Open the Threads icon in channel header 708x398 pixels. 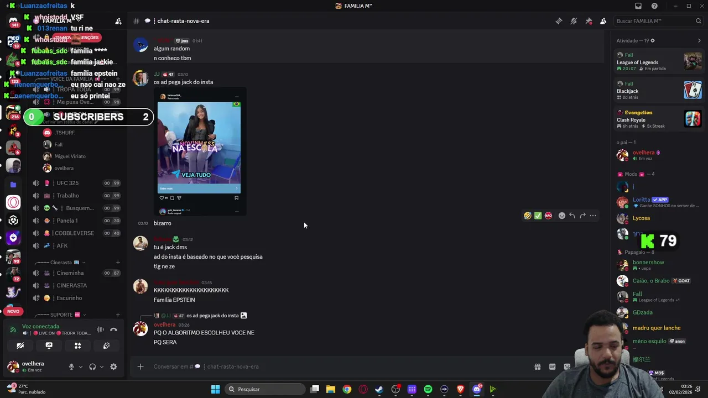coord(559,21)
